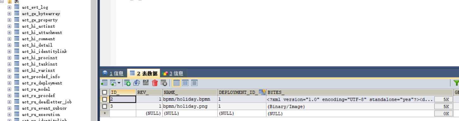Viewport: 459px width, 121px height.
Task: Click the asterisk new-row marker
Action: coord(105,113)
